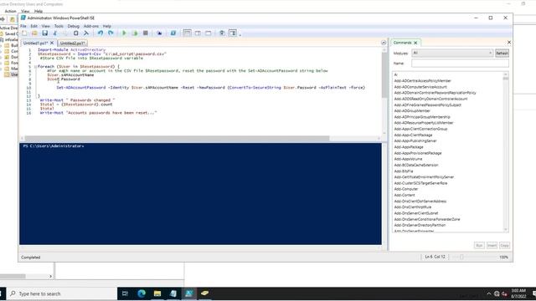Viewport: 536px width, 301px height.
Task: Select Add-ADGroupMember in the commands list
Action: pos(412,111)
